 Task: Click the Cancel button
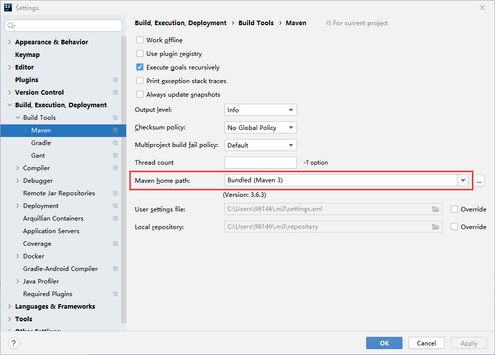tap(426, 343)
